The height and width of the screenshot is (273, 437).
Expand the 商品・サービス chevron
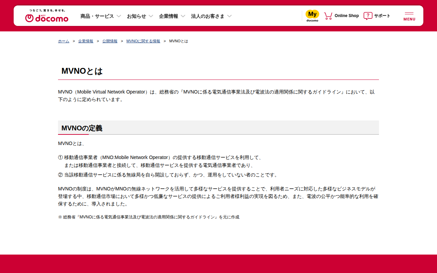[x=119, y=16]
